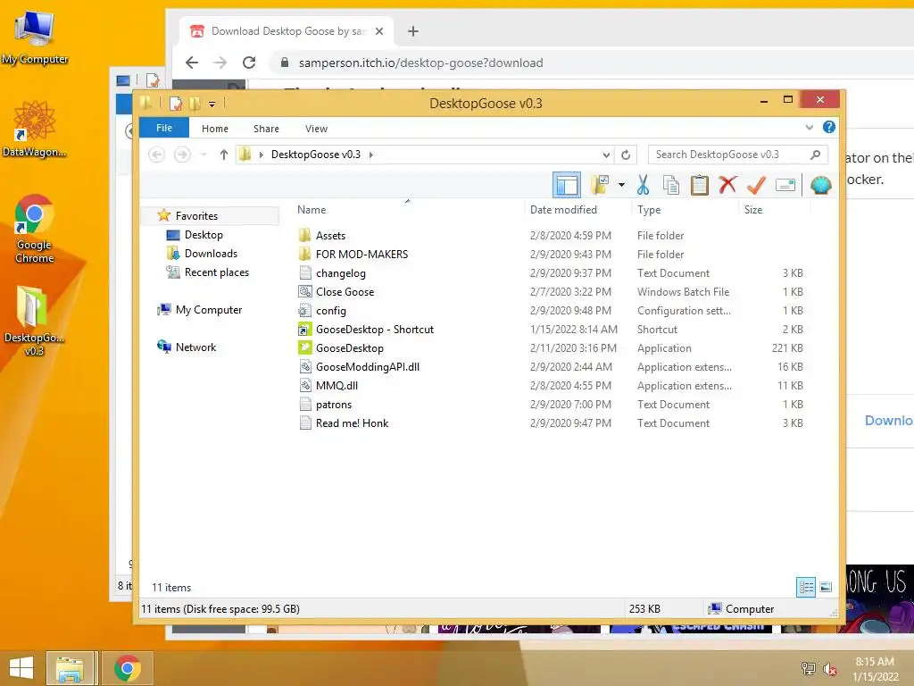Switch to the Home ribbon tab
The width and height of the screenshot is (914, 686).
click(x=215, y=129)
